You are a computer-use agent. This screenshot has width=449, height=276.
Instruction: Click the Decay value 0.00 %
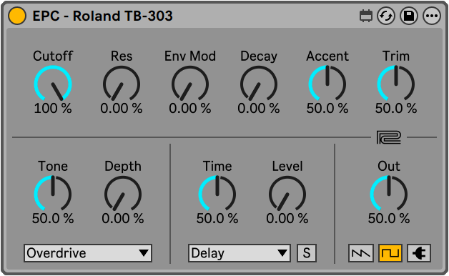point(259,109)
